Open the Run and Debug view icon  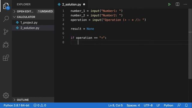pyautogui.click(x=6, y=45)
